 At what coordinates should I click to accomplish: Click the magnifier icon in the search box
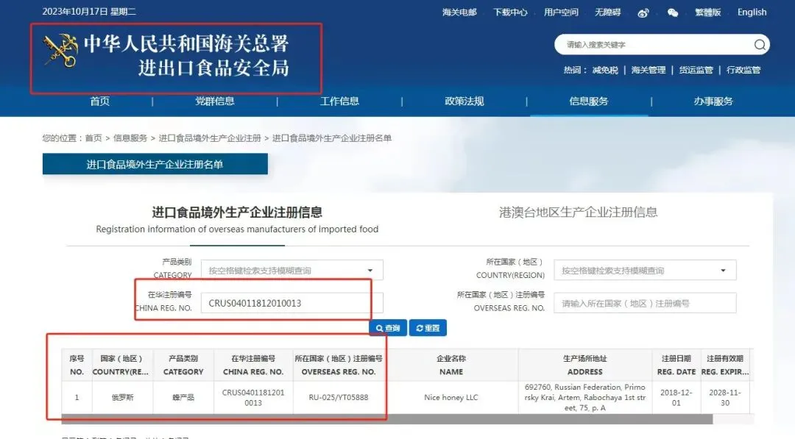click(759, 44)
